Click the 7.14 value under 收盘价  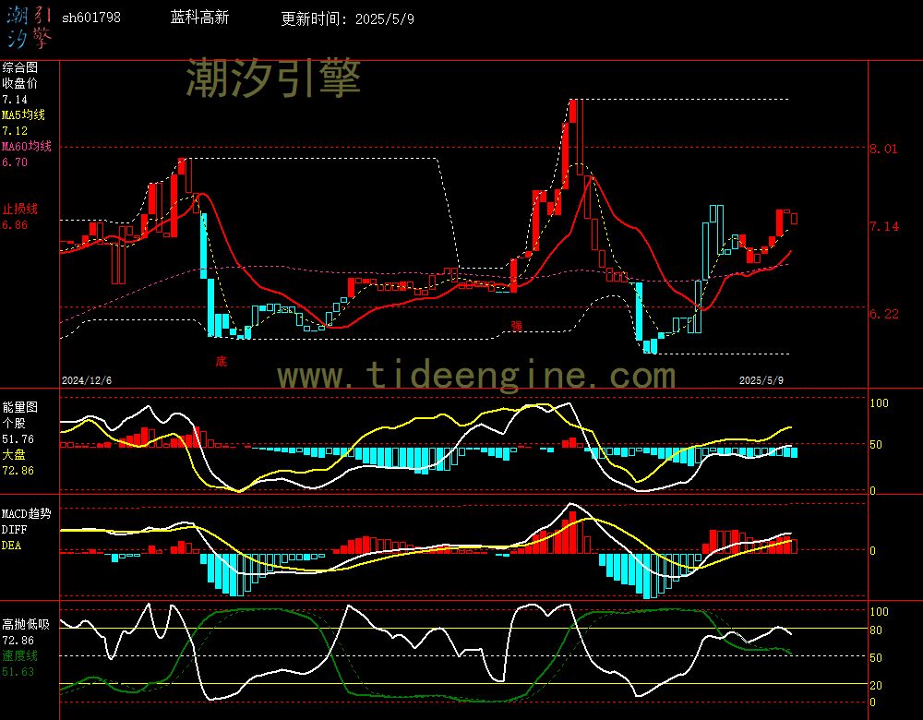15,100
